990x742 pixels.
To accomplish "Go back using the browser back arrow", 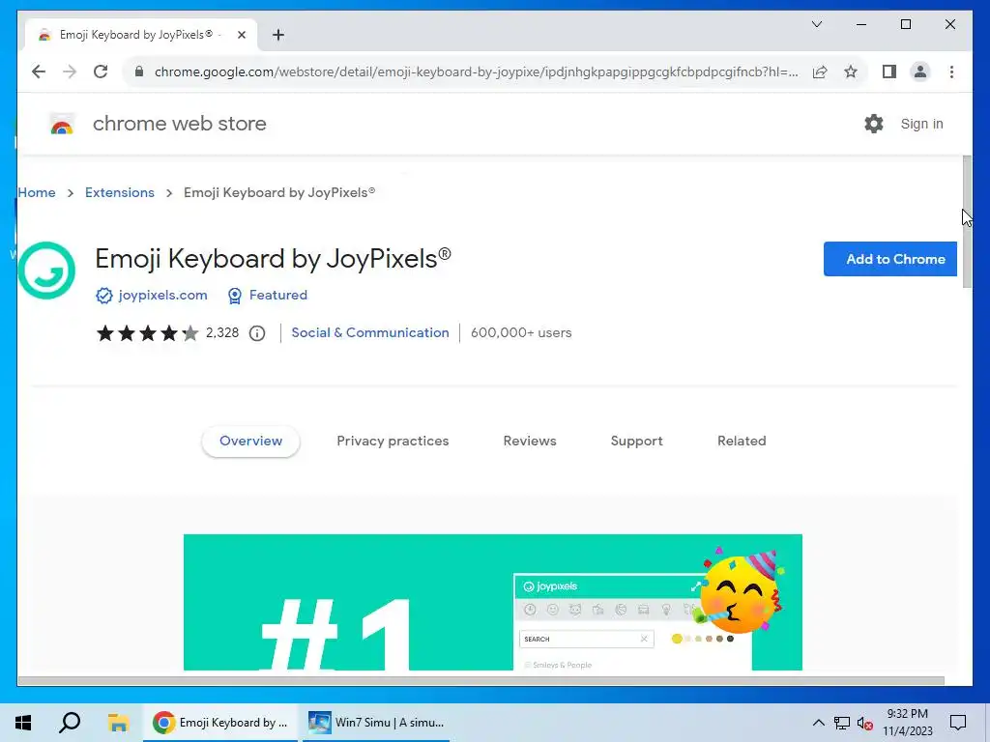I will click(x=39, y=71).
